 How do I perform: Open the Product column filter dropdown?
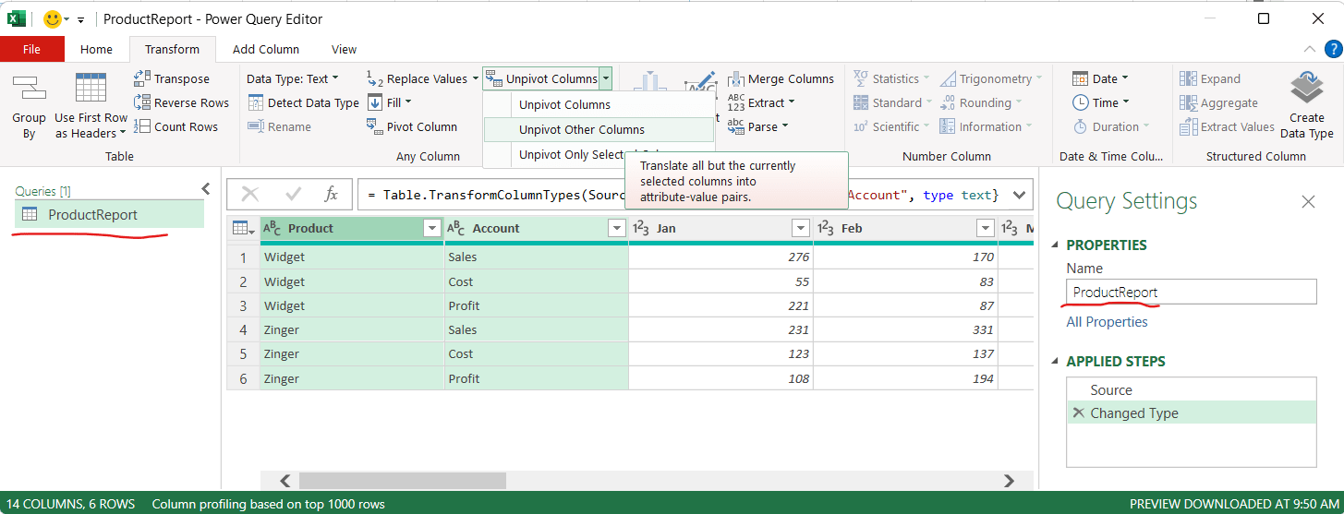[x=431, y=228]
